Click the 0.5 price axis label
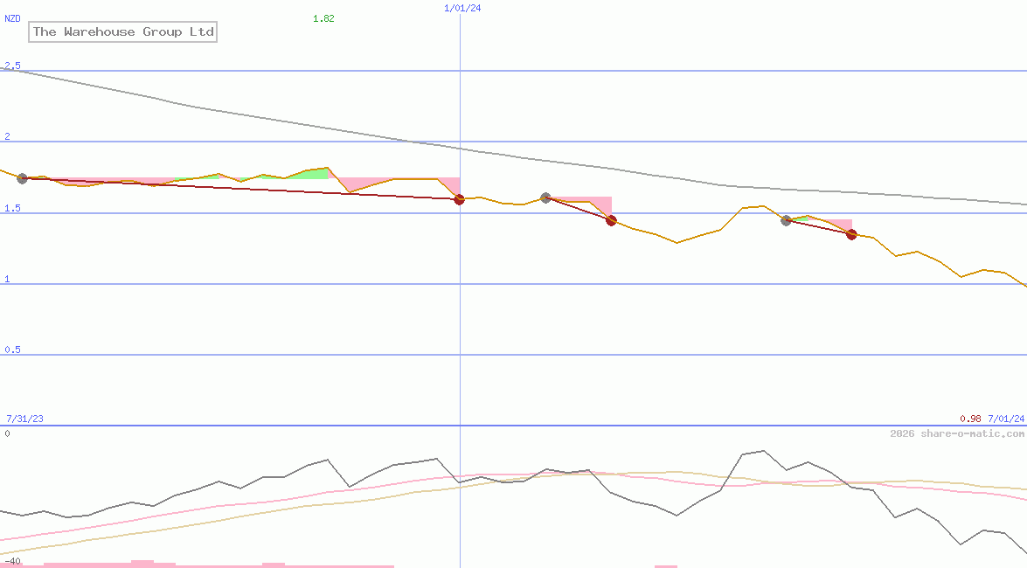Viewport: 1027px width, 568px height. click(12, 350)
